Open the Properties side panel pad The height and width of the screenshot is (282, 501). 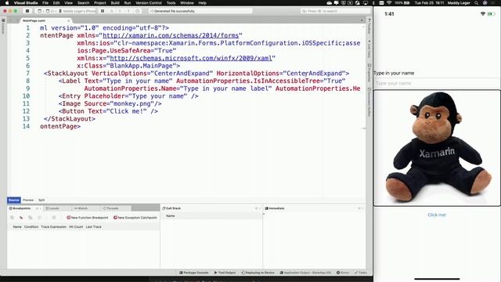coord(369,73)
